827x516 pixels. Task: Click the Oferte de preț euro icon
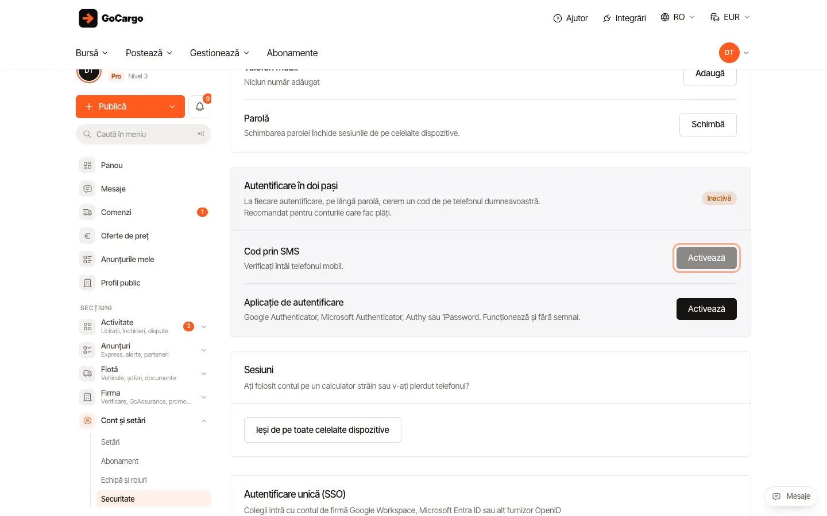(x=87, y=236)
